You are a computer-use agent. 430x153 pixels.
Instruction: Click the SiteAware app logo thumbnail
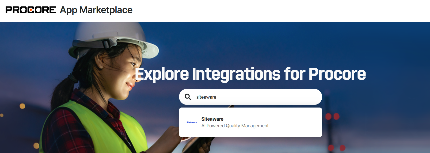[192, 122]
